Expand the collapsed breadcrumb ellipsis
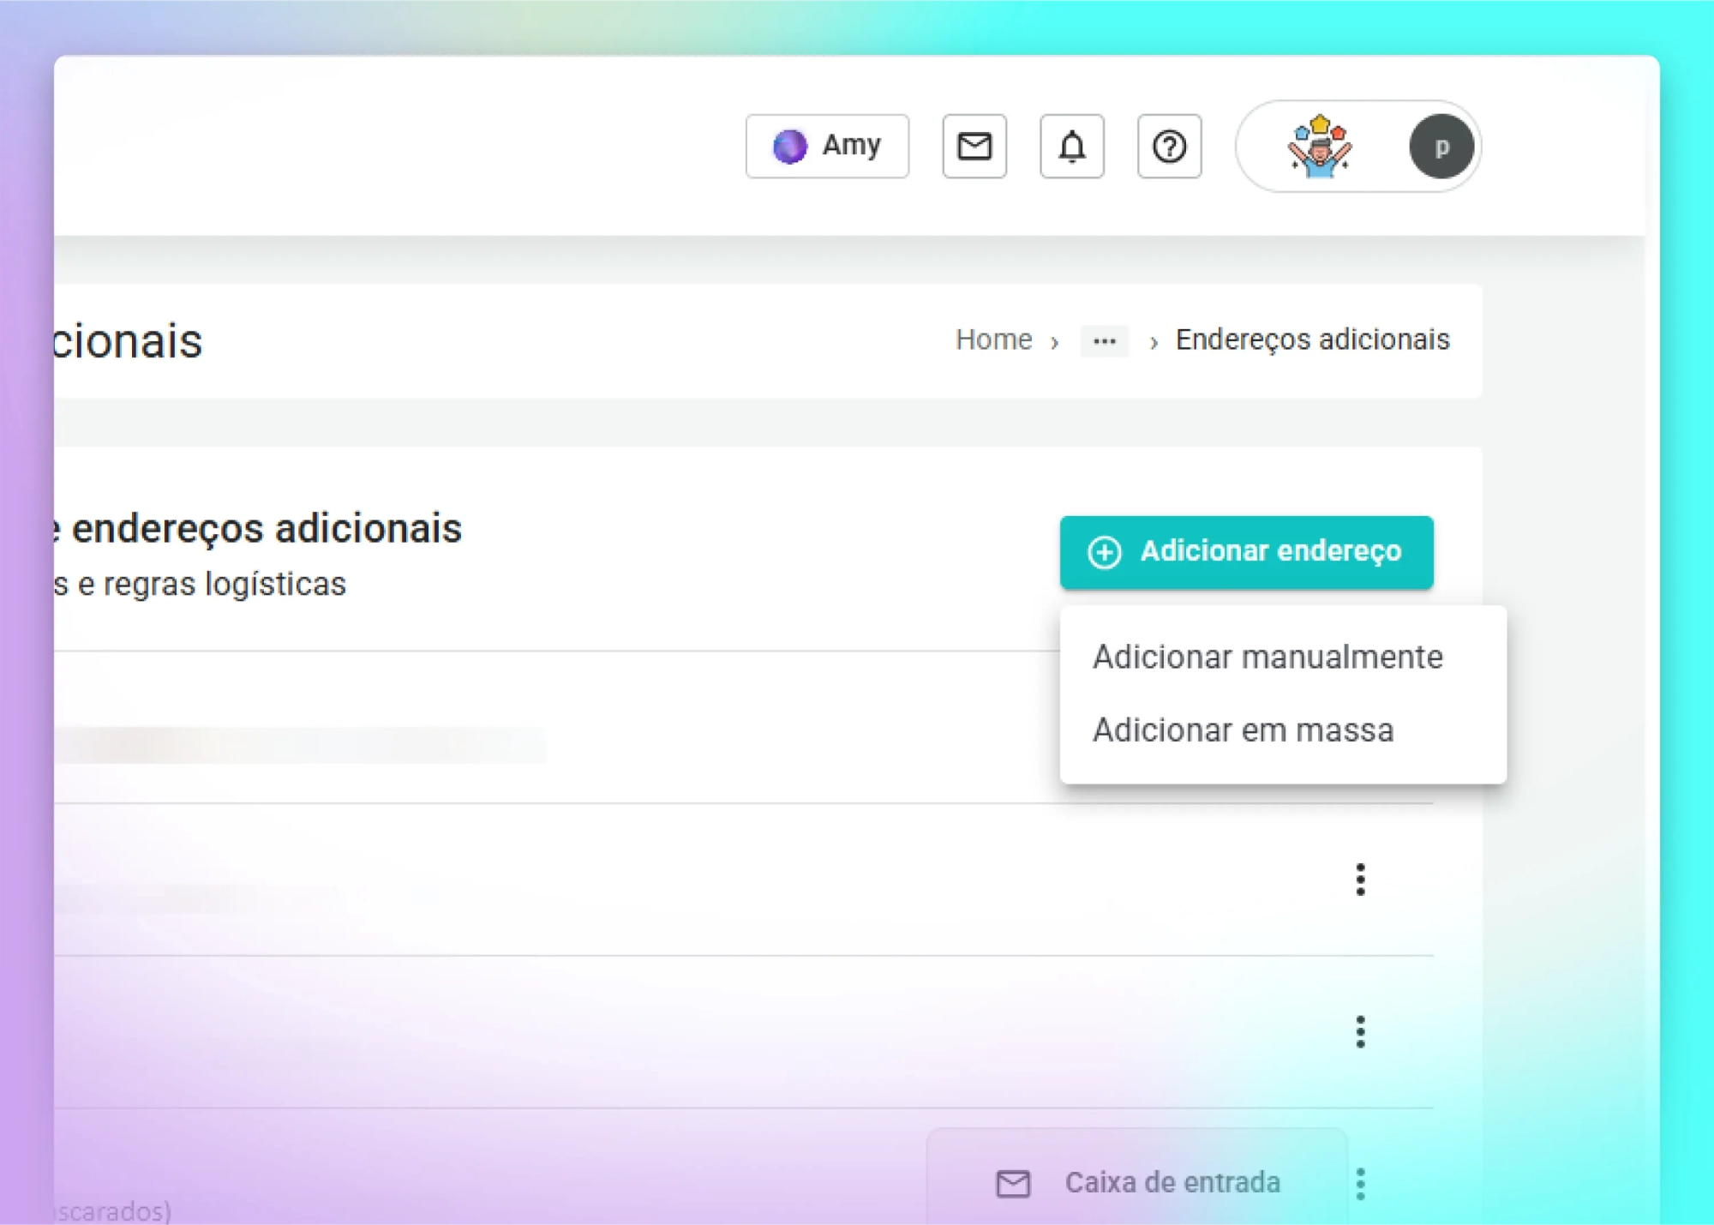Screen dimensions: 1714x1225 (x=1104, y=341)
